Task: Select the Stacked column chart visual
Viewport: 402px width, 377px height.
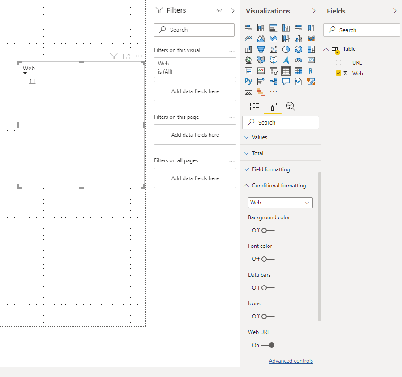Action: coord(261,28)
